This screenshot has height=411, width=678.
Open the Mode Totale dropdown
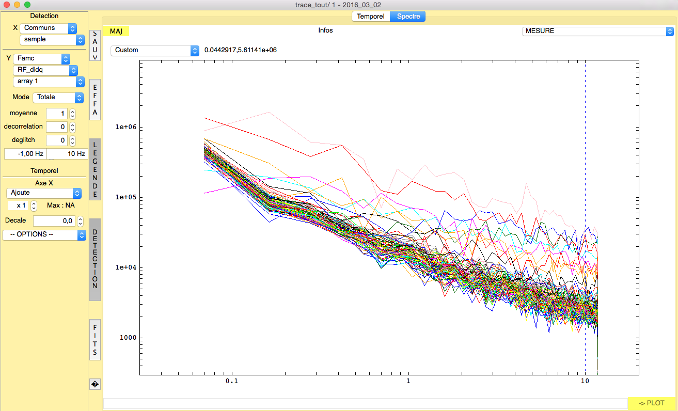click(58, 97)
